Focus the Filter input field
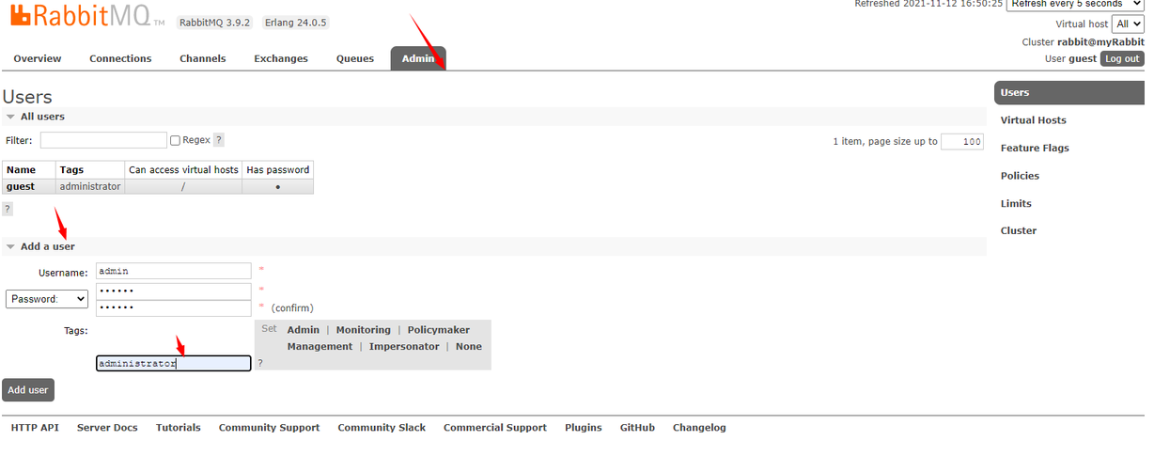 click(103, 140)
